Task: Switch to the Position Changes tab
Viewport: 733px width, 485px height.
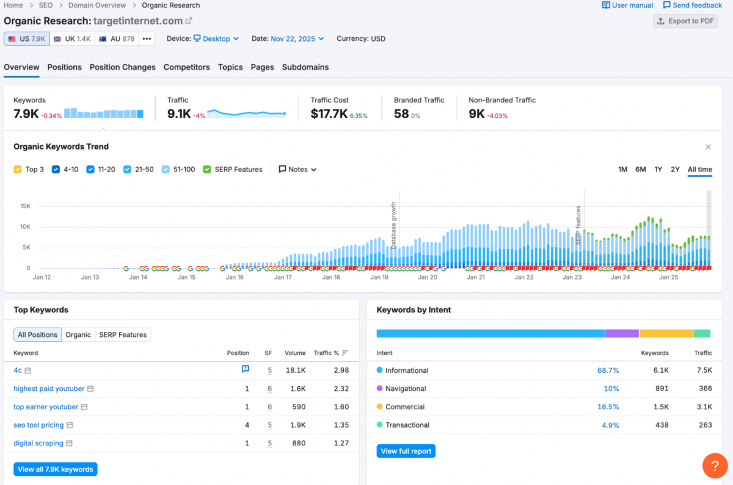Action: tap(123, 67)
